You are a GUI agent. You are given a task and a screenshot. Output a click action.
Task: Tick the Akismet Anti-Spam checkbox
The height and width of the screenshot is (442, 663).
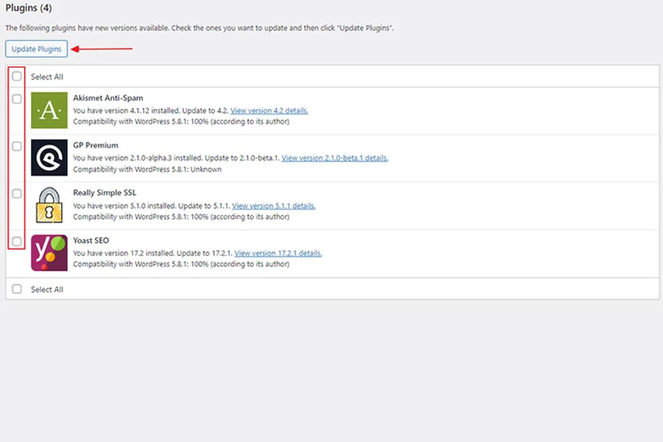pyautogui.click(x=17, y=98)
